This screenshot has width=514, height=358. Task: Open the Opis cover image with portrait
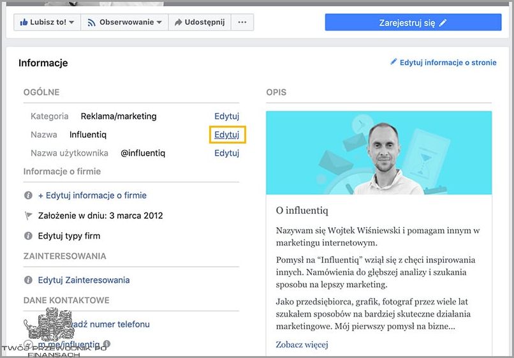[x=379, y=153]
